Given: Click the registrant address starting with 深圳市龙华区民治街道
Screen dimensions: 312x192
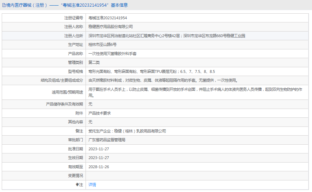Looking at the screenshot, I should tap(167, 36).
